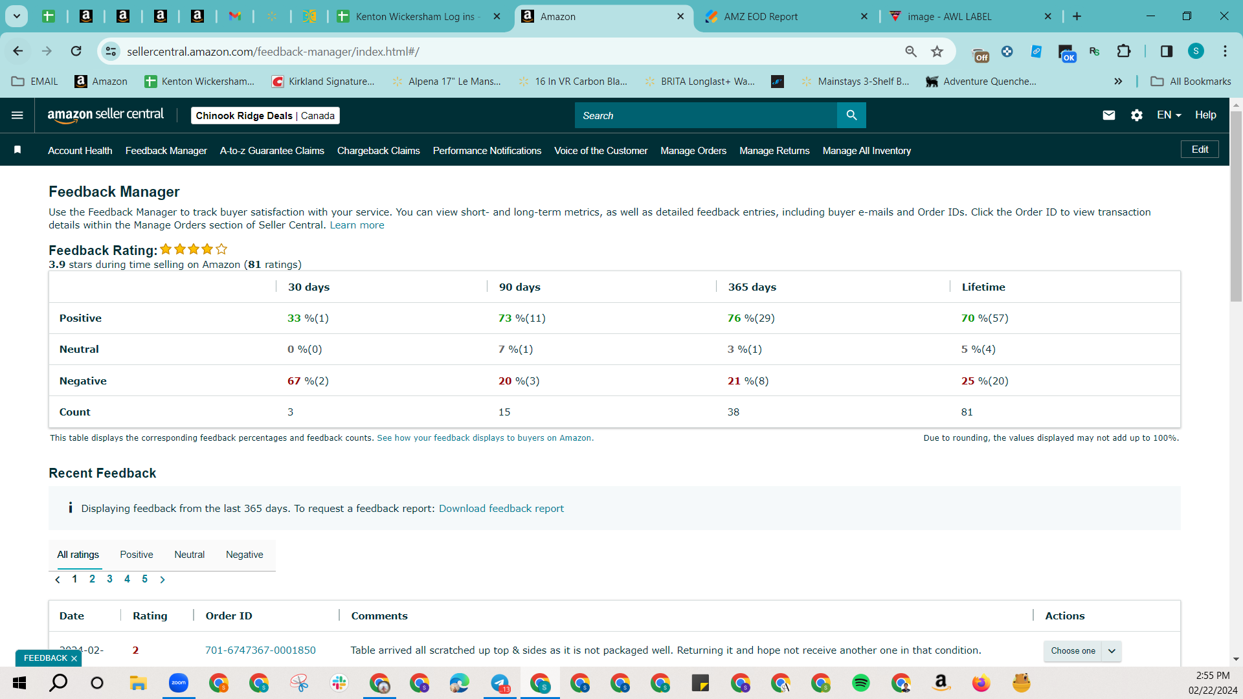Open the Windows Start menu
The height and width of the screenshot is (699, 1243).
[19, 683]
